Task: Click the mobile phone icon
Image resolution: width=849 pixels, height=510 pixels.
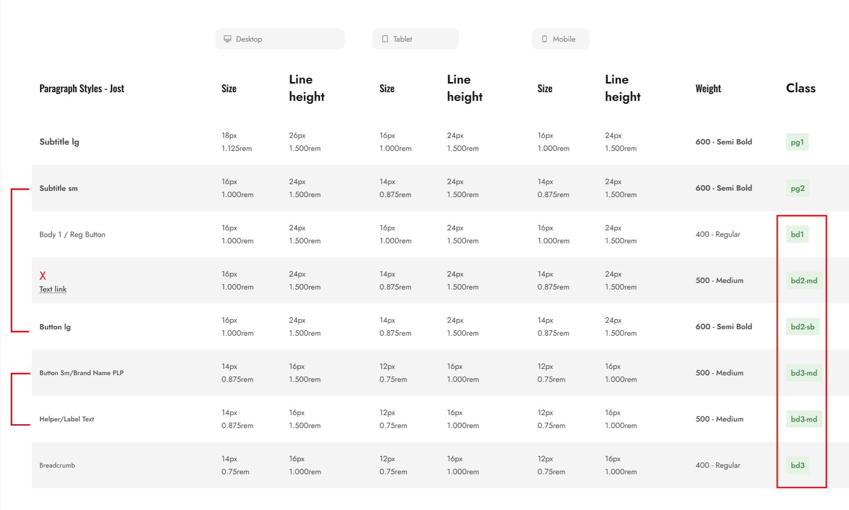Action: point(544,39)
